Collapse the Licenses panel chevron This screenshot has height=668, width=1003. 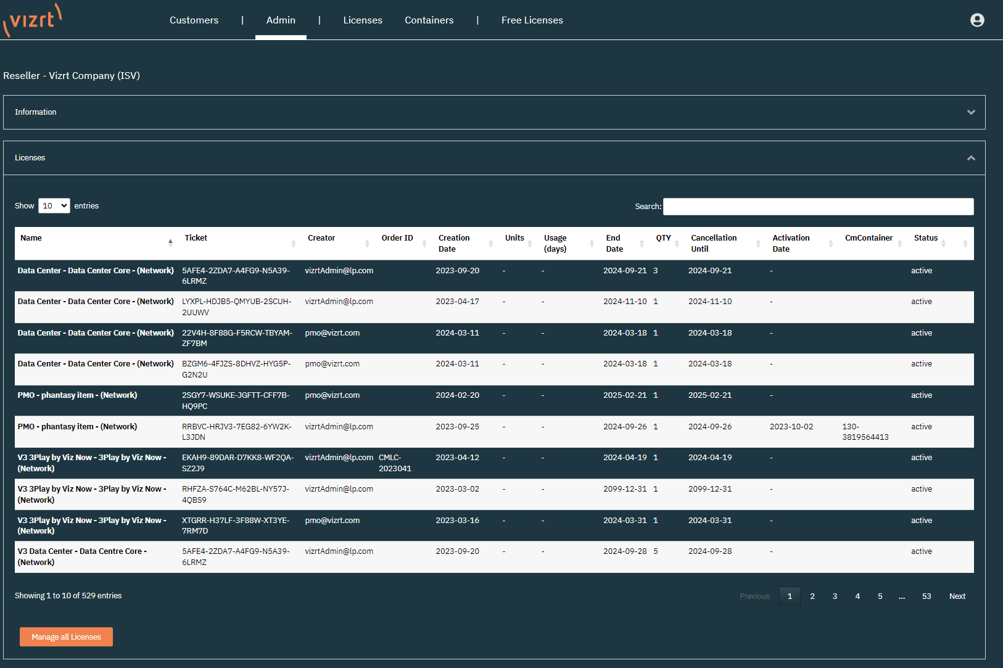pyautogui.click(x=971, y=158)
